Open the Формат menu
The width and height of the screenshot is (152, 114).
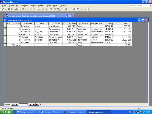(x=33, y=6)
